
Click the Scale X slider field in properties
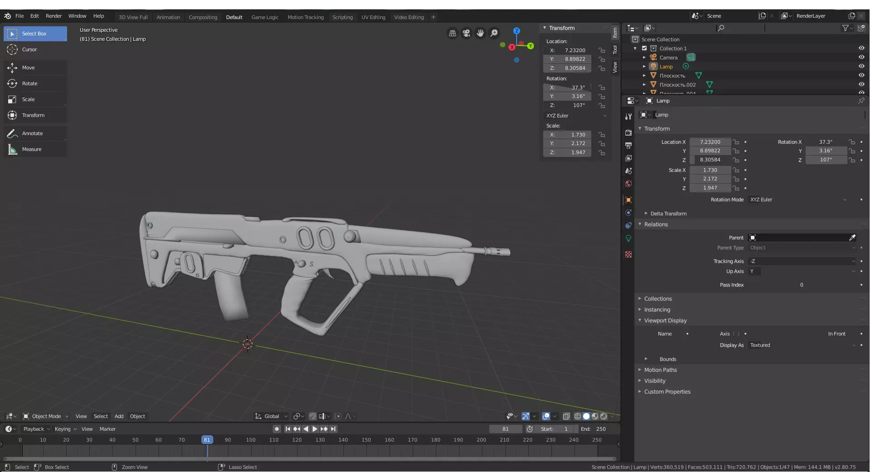tap(710, 170)
